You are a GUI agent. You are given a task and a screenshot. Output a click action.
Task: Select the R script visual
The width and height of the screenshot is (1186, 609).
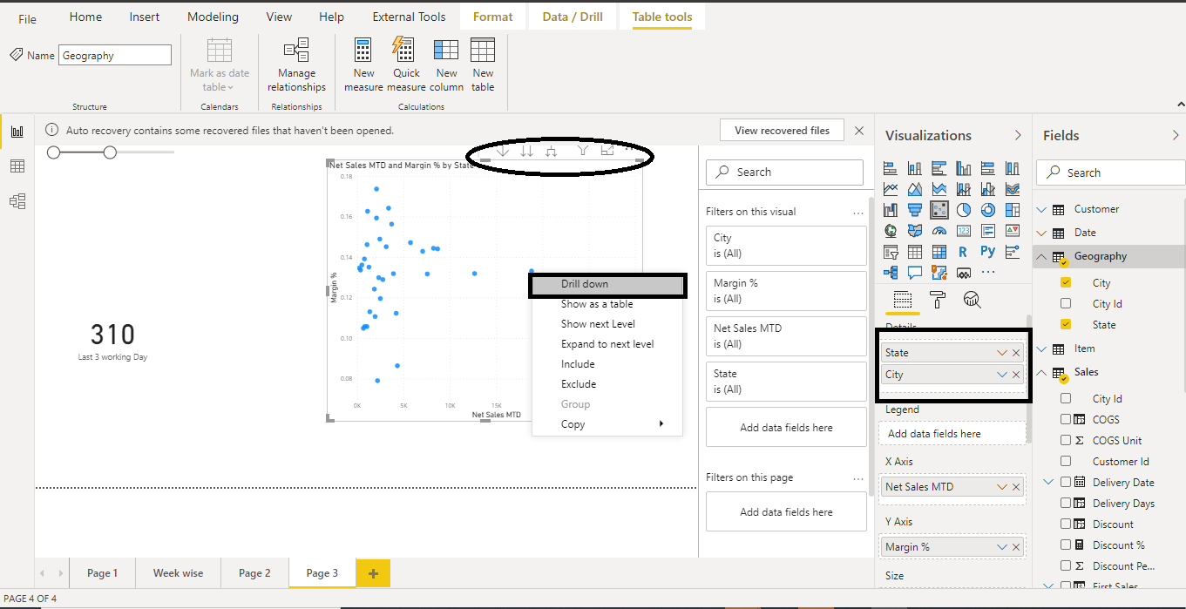click(963, 252)
